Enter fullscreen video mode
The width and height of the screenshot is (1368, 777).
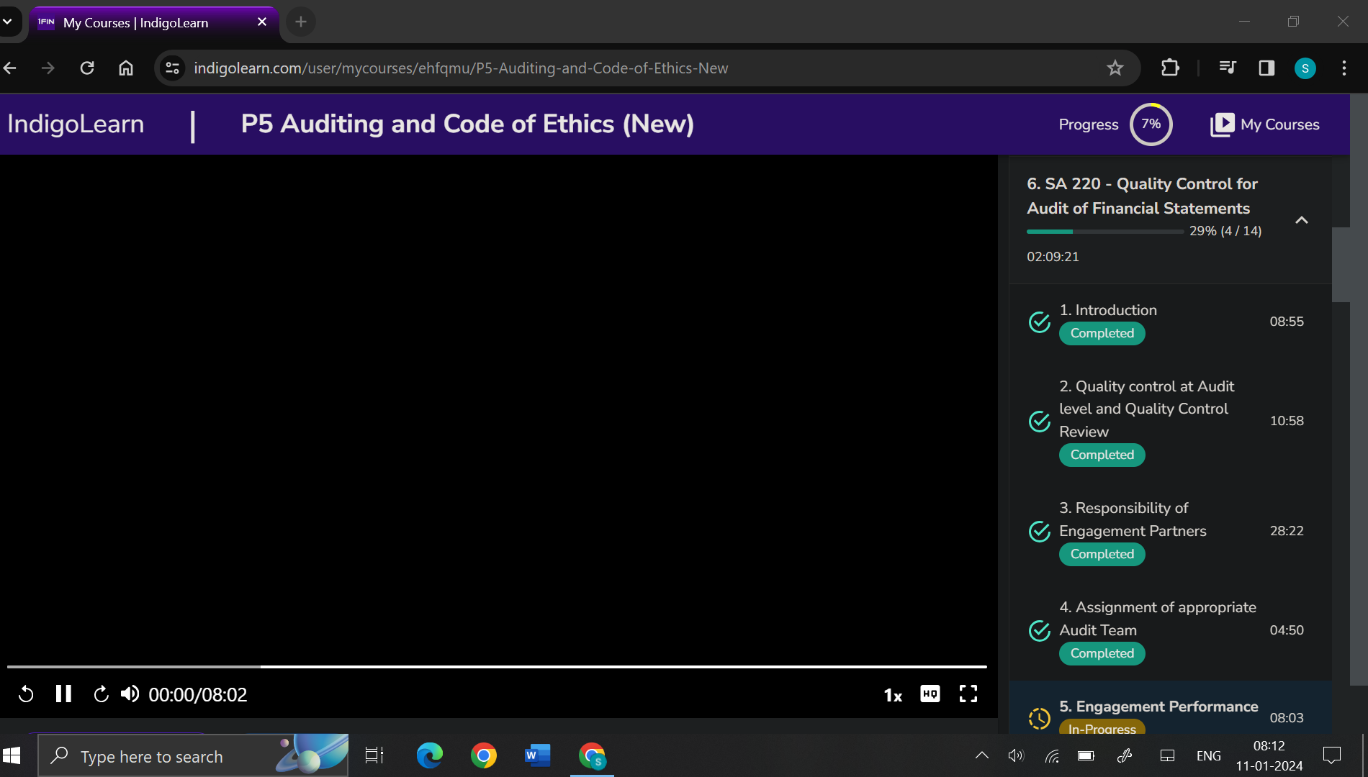[968, 694]
